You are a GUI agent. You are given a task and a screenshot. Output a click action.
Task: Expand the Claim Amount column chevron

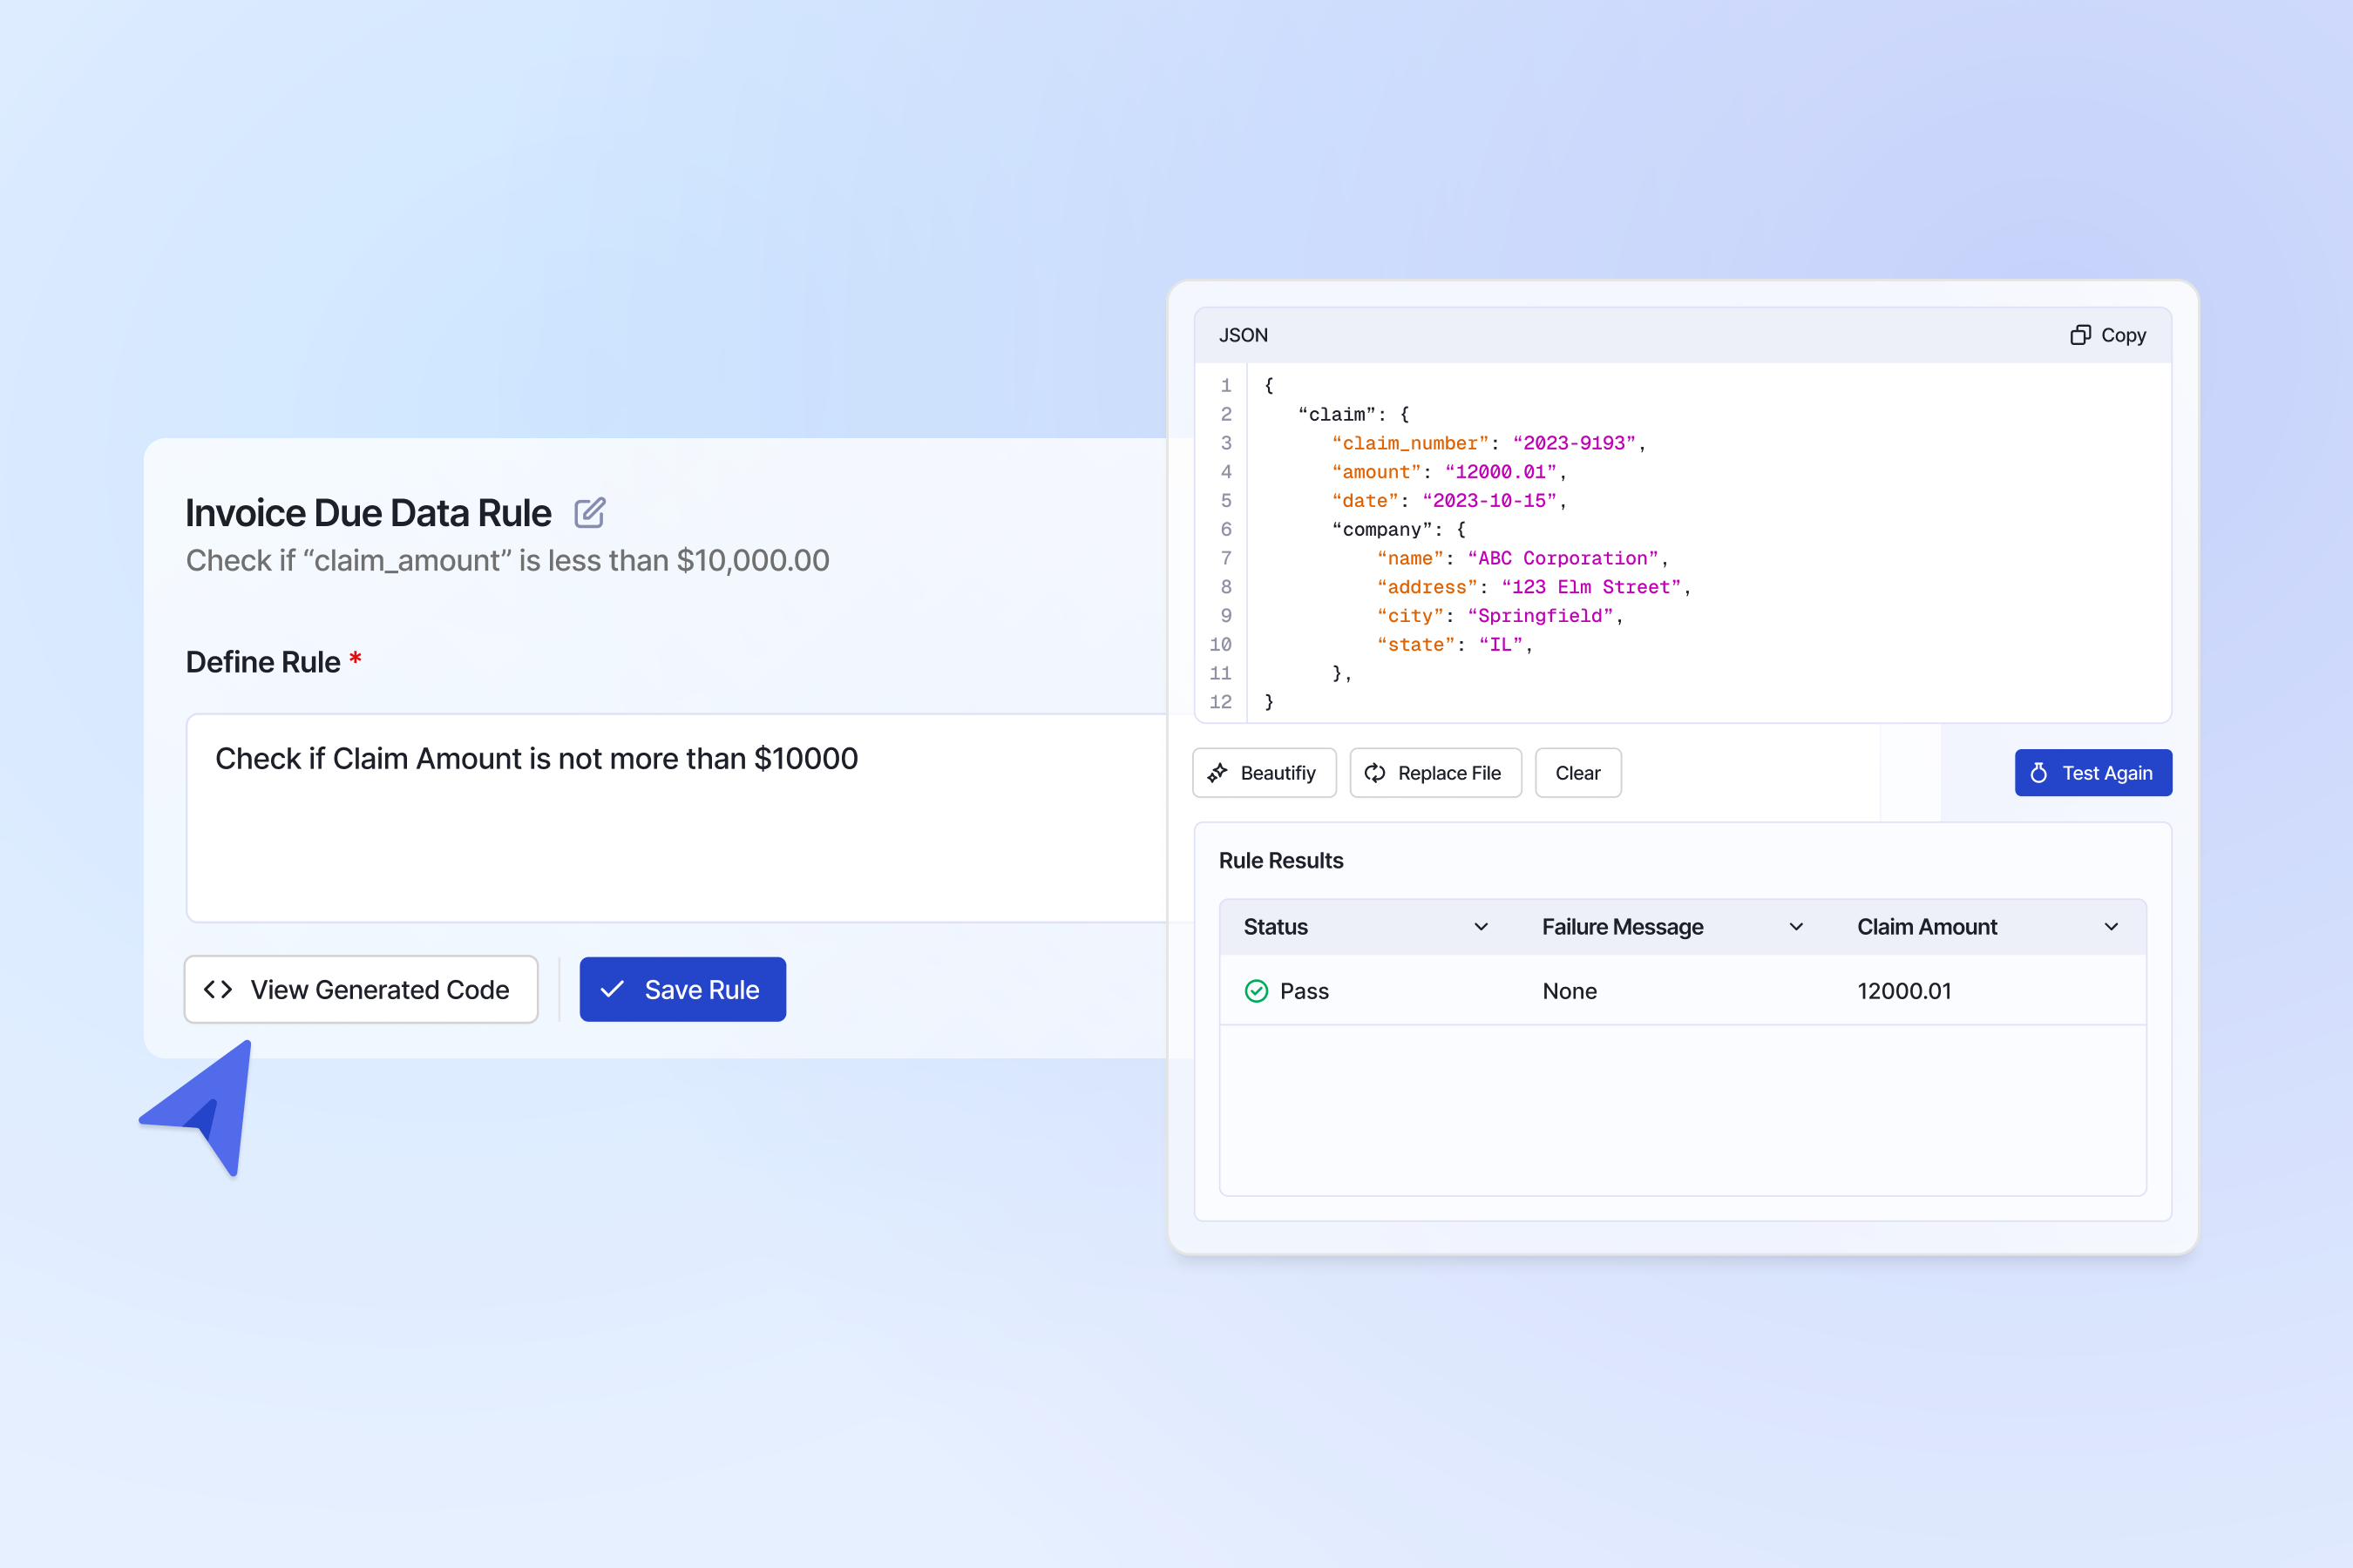pos(2111,927)
